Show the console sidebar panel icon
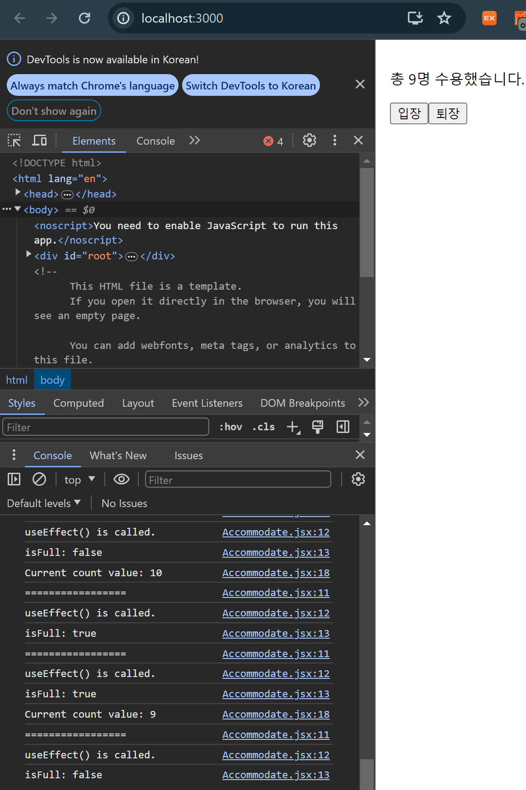Viewport: 526px width, 790px height. [14, 479]
